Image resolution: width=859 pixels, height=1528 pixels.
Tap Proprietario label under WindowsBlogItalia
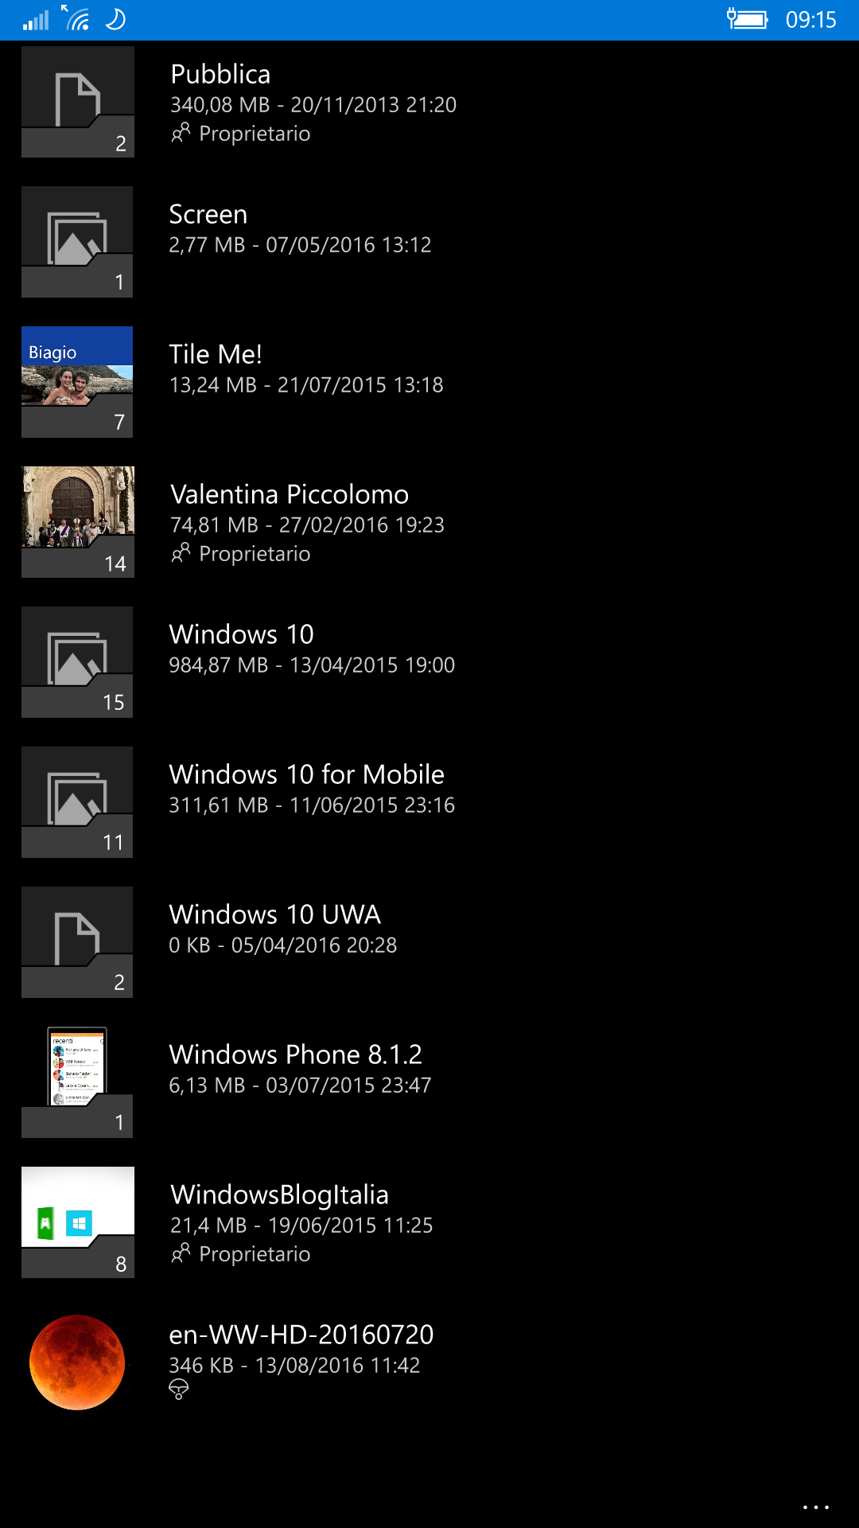(255, 1254)
